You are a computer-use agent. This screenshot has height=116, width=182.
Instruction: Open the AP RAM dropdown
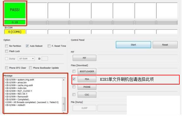pyautogui.click(x=26, y=59)
